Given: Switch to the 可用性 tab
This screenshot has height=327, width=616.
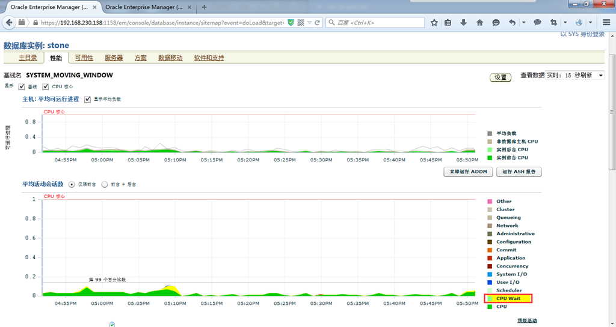Looking at the screenshot, I should [x=84, y=58].
